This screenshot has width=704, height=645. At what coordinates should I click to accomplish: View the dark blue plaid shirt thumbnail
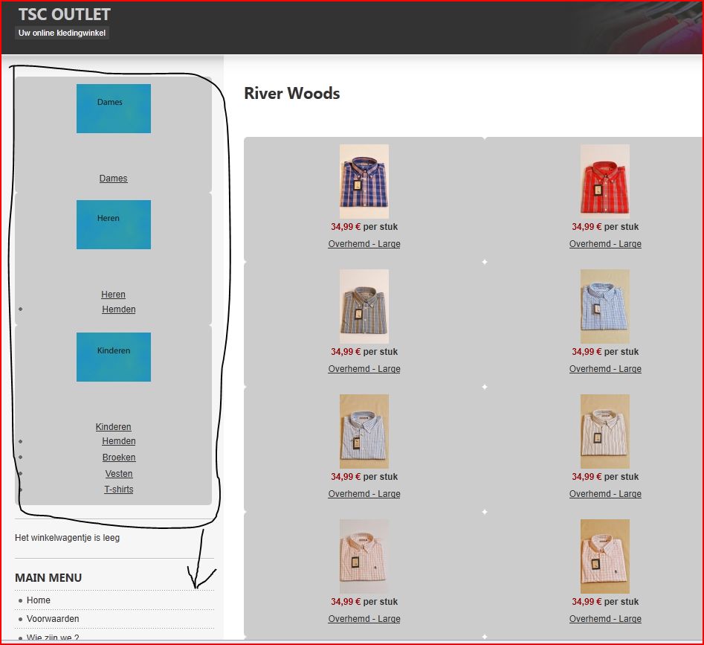(364, 182)
